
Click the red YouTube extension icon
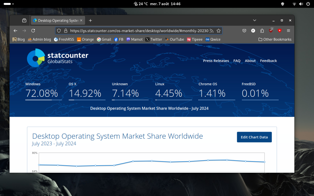coord(280,31)
